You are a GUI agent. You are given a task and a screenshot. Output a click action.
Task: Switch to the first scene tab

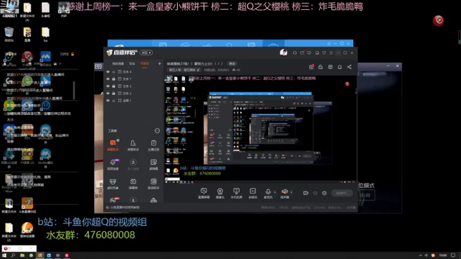pos(118,63)
